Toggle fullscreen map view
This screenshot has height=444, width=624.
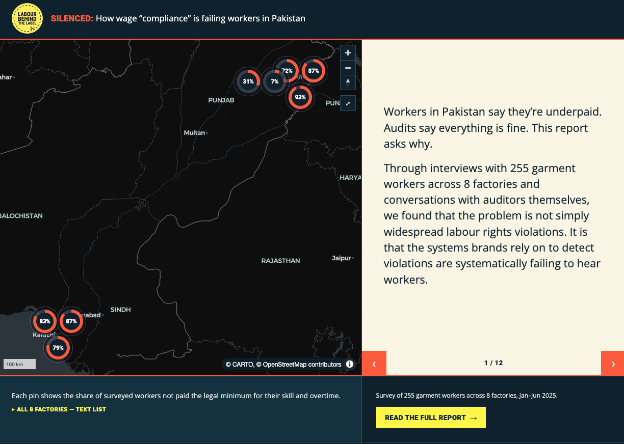click(348, 103)
